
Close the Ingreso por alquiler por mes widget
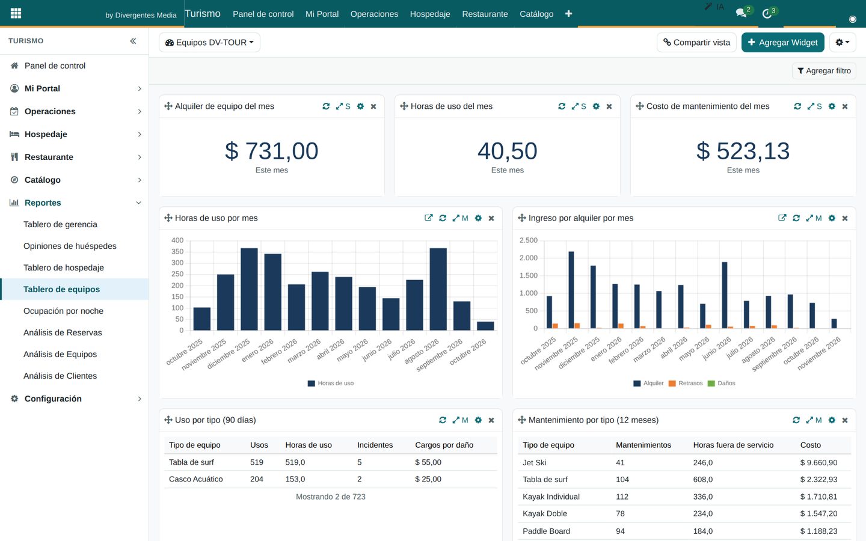tap(845, 218)
